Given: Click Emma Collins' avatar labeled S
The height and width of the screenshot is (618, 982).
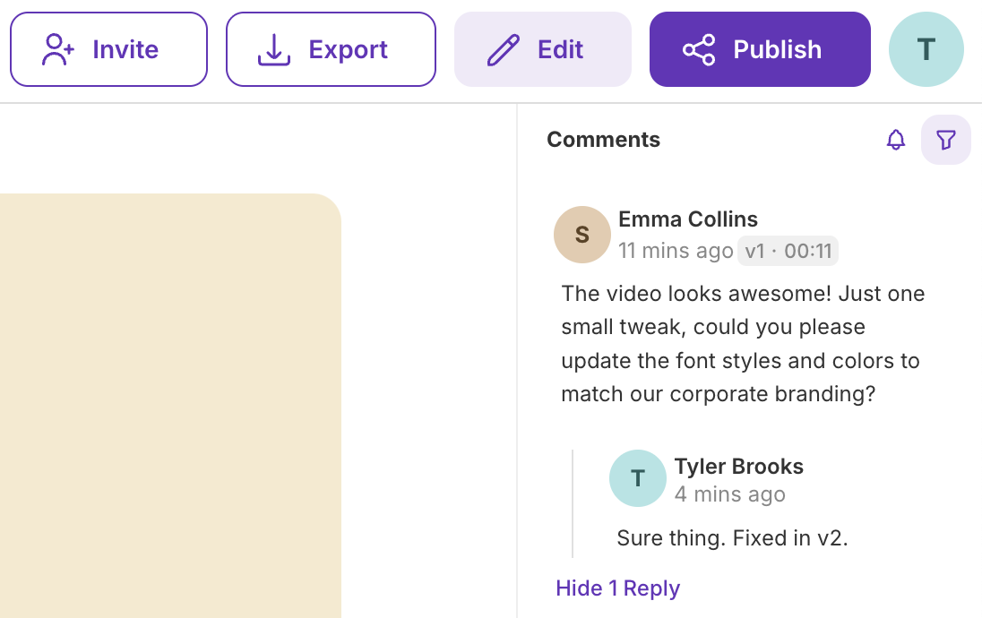Looking at the screenshot, I should tap(581, 235).
